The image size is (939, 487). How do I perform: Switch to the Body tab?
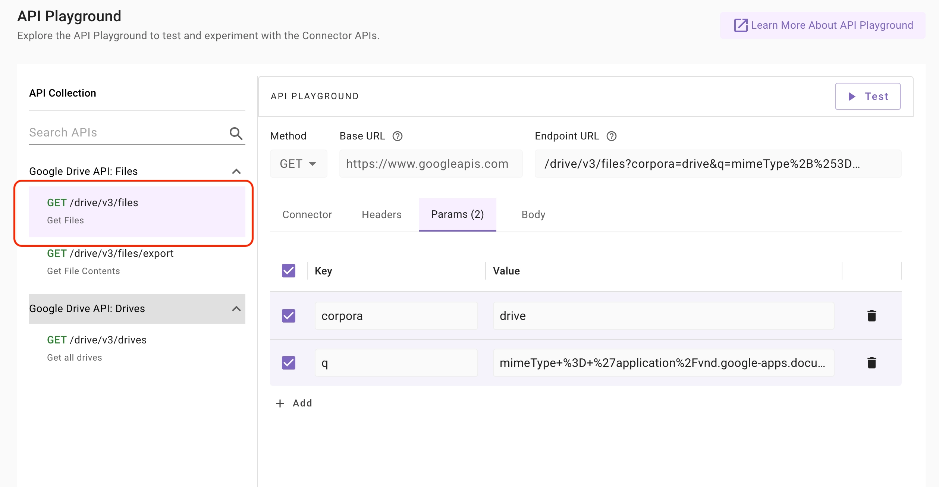click(533, 214)
